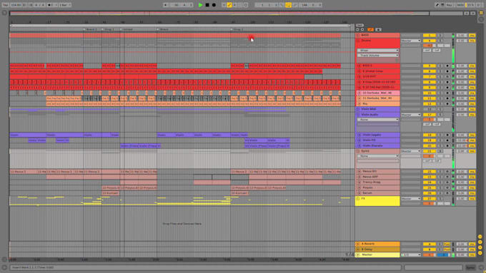This screenshot has width=486, height=273.
Task: Toggle the Drums track activator
Action: click(430, 41)
